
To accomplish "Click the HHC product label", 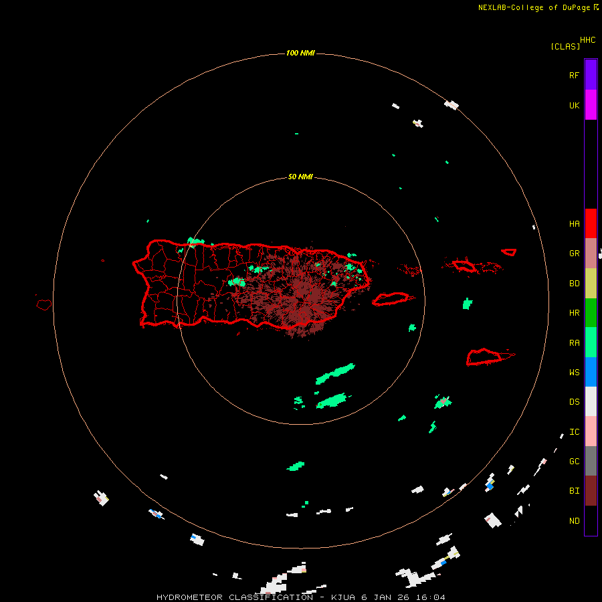I will (x=588, y=40).
